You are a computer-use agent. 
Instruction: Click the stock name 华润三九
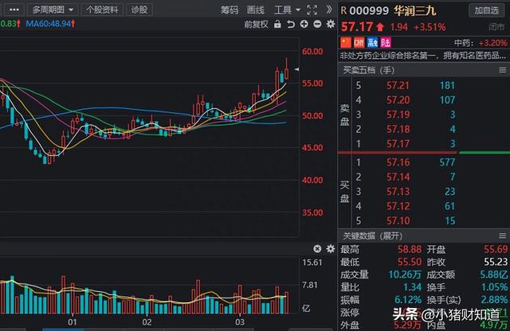click(x=414, y=10)
